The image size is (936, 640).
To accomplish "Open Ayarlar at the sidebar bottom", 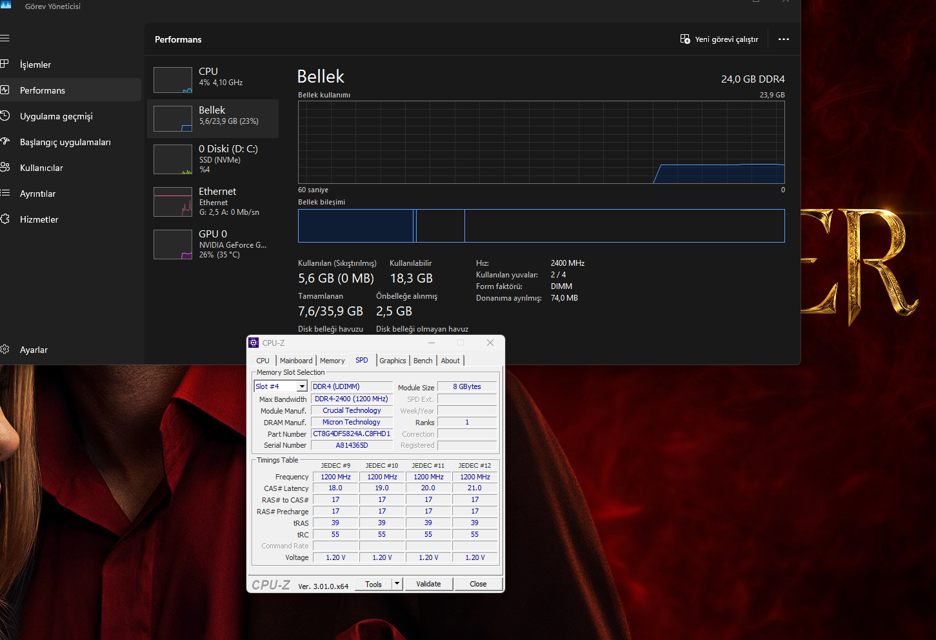I will coord(70,350).
